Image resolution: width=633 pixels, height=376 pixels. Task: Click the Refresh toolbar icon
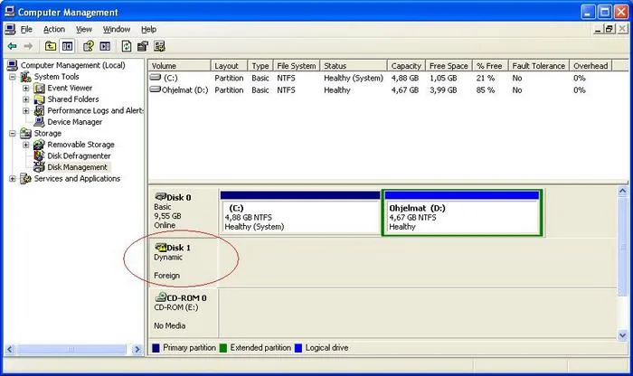(127, 46)
